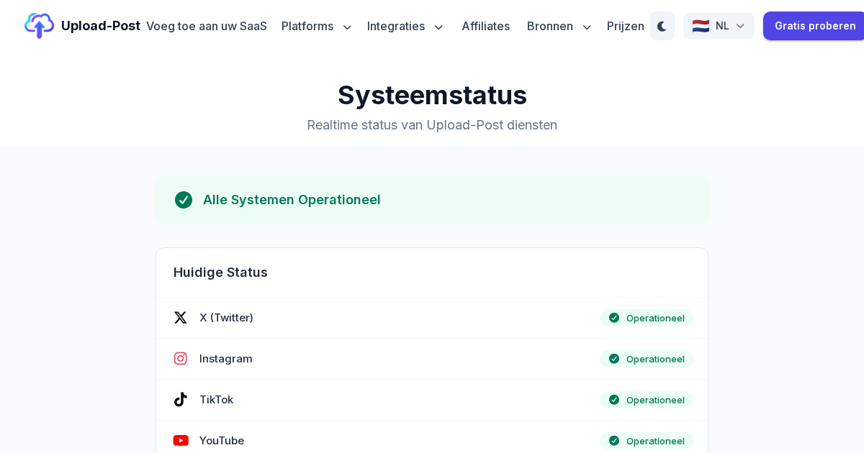Open the Prijzen page
864x453 pixels.
626,26
